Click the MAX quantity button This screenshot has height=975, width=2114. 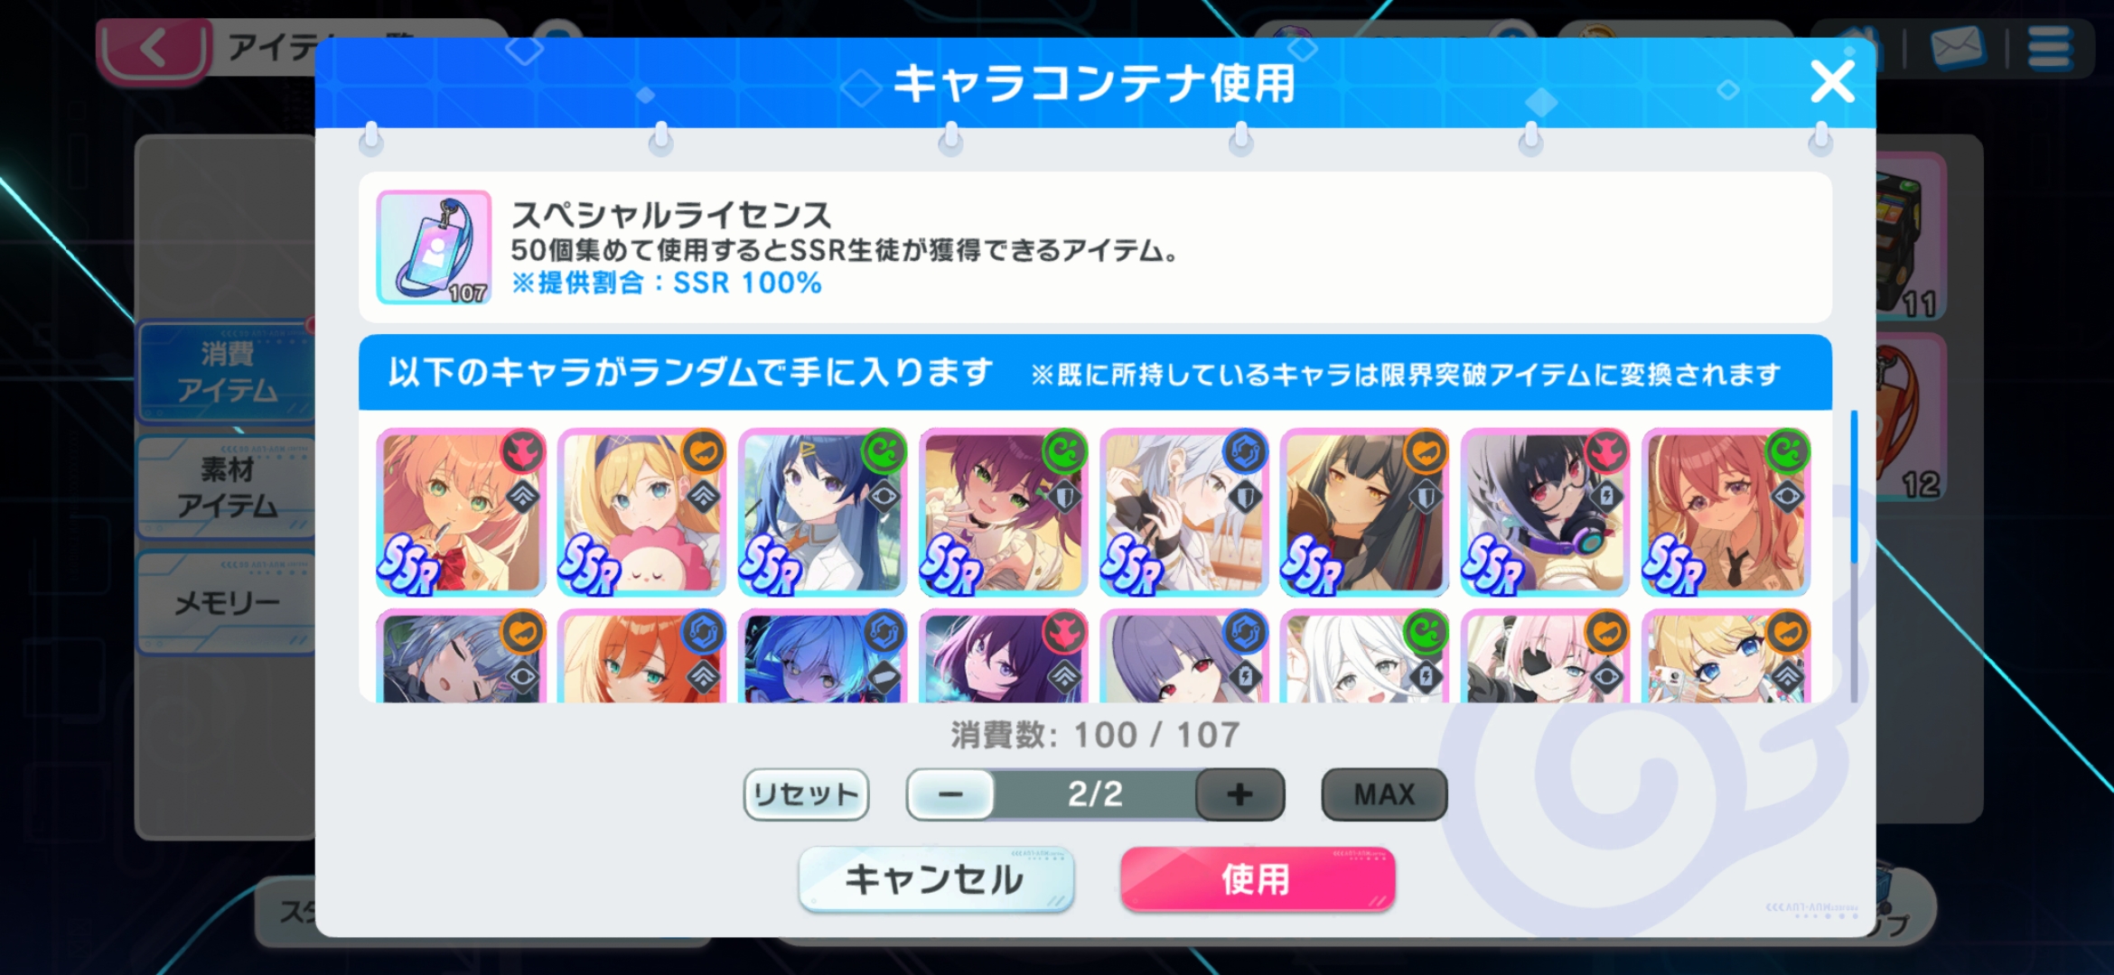tap(1384, 794)
